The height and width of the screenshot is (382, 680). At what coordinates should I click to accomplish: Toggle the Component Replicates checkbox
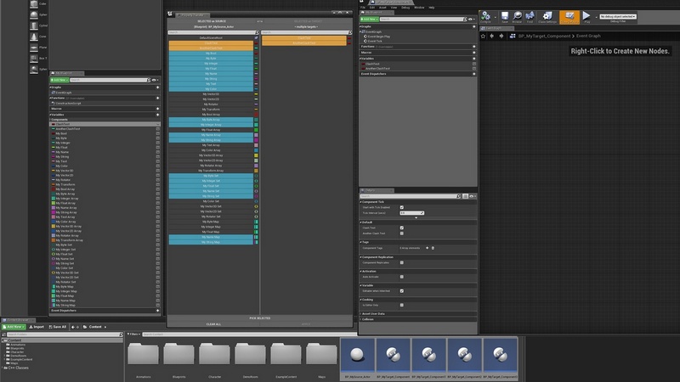[402, 263]
